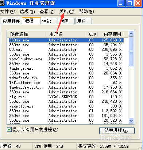Select 360se.exe row using 20,864 K
This screenshot has width=143, height=150.
(66, 73)
